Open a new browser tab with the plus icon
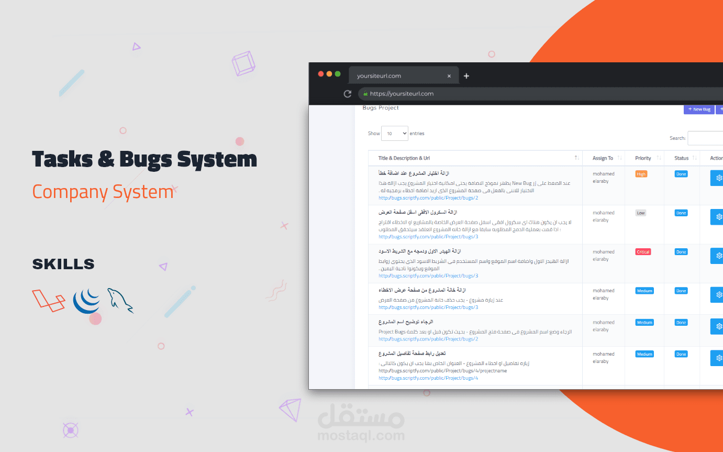The width and height of the screenshot is (723, 452). pos(466,75)
